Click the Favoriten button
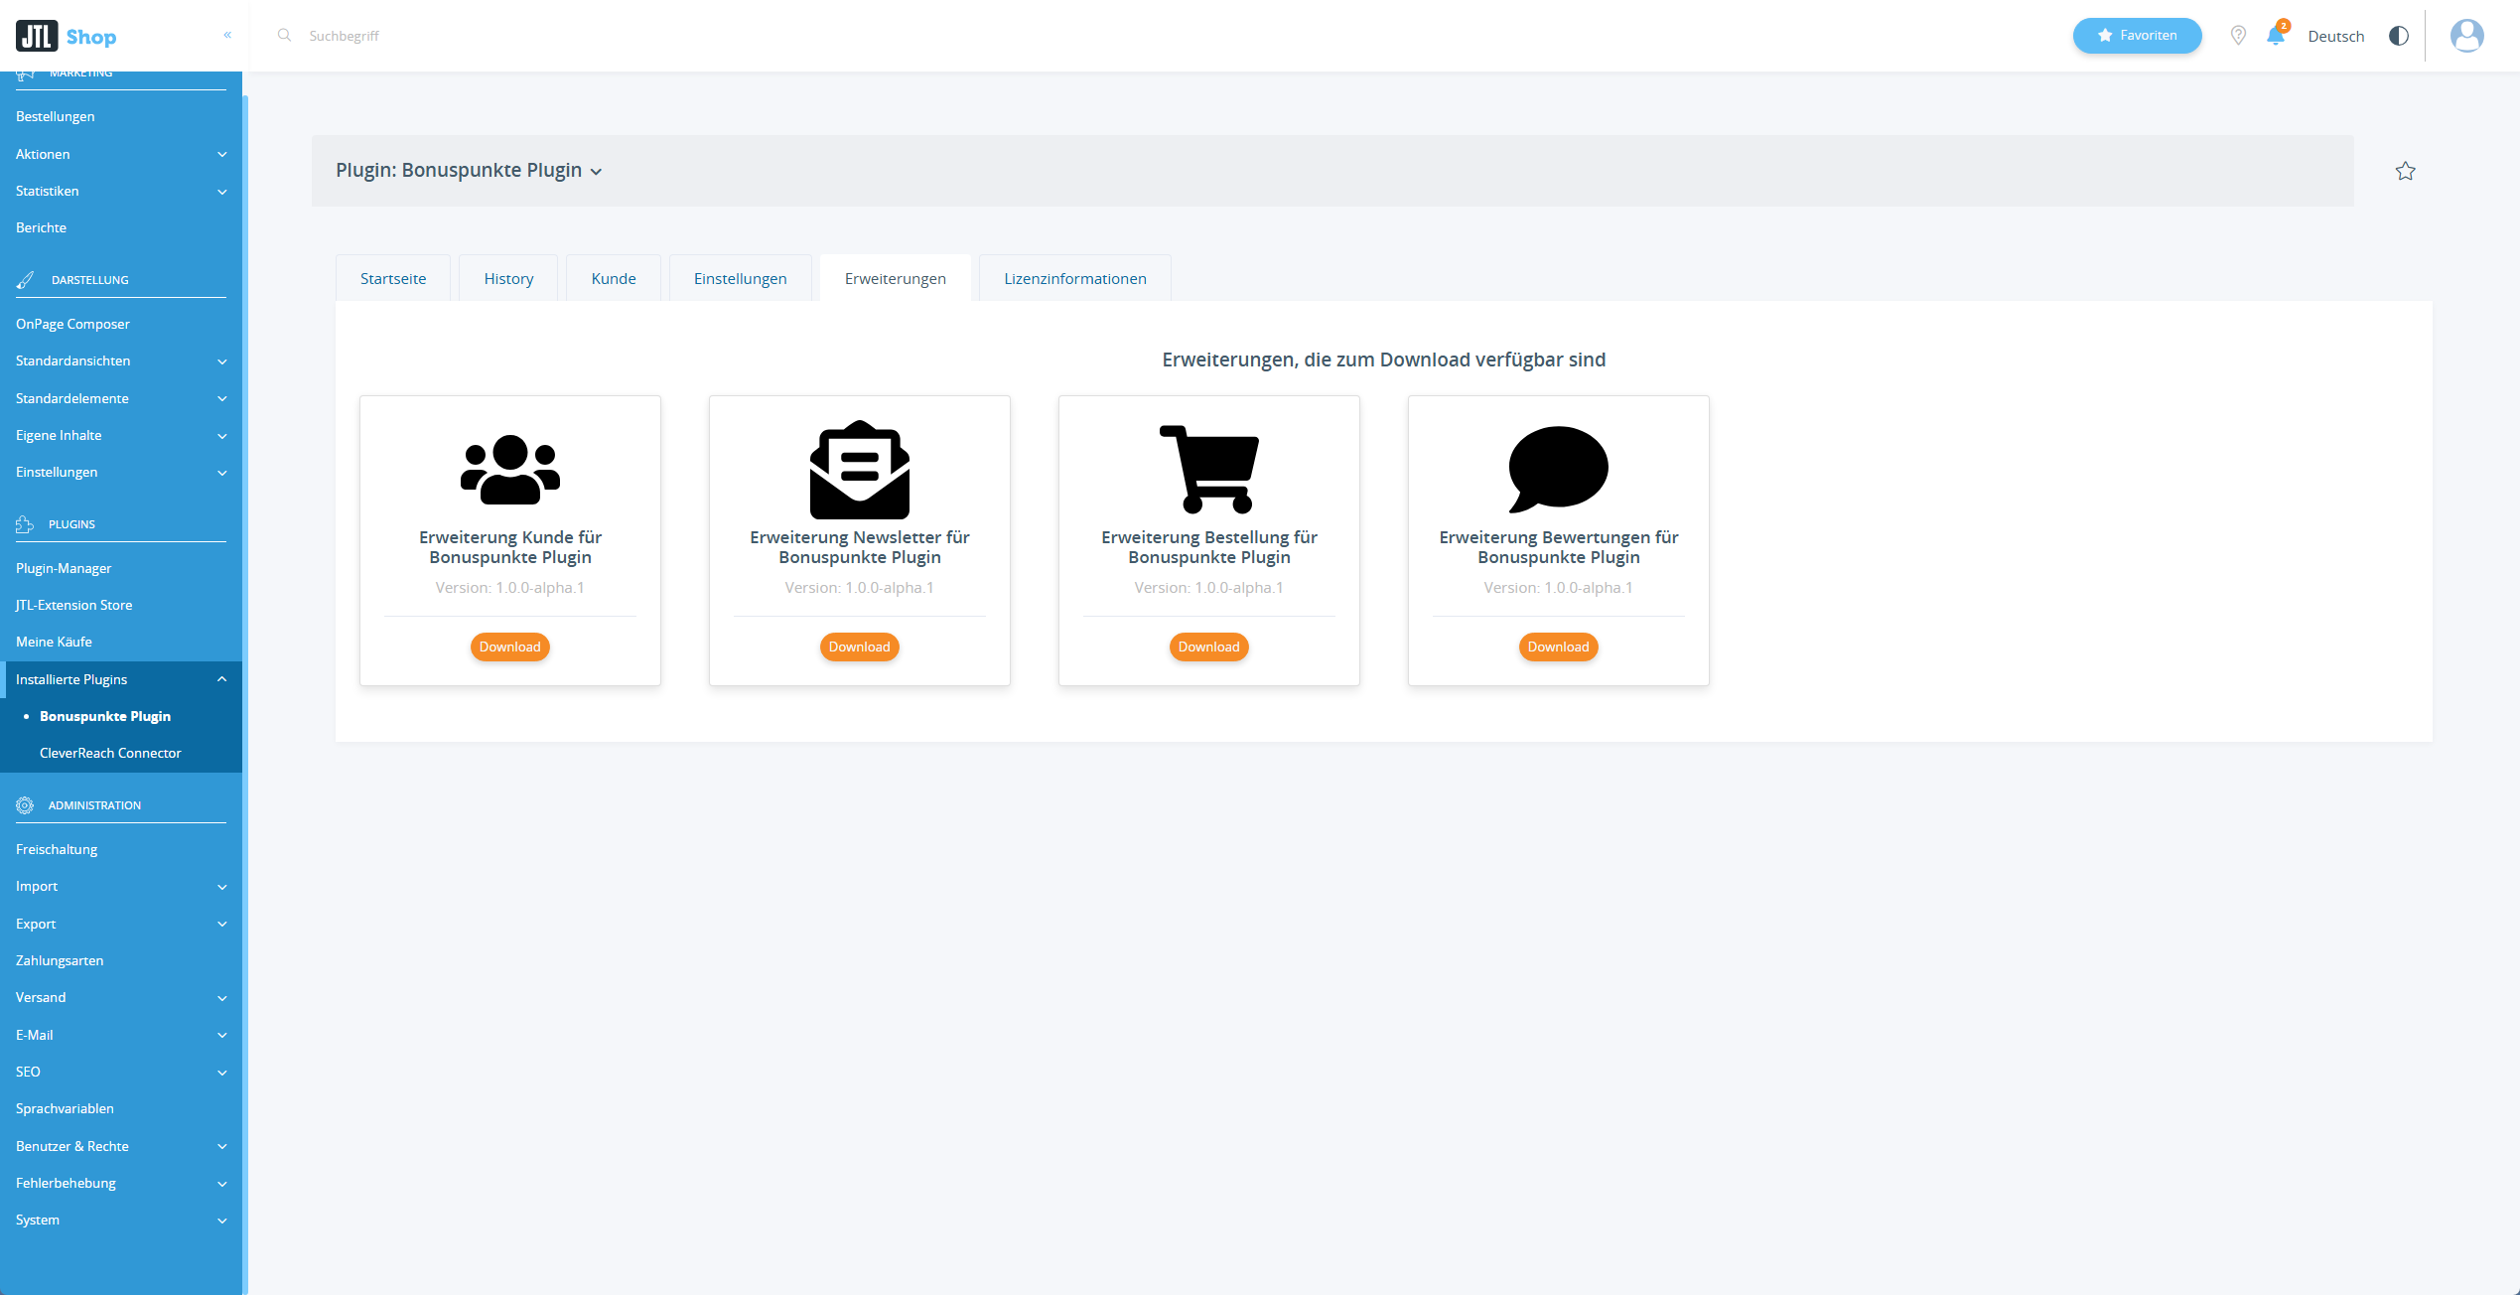The height and width of the screenshot is (1295, 2520). [2137, 36]
